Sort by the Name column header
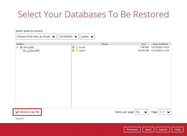This screenshot has width=187, height=136. (x=105, y=44)
